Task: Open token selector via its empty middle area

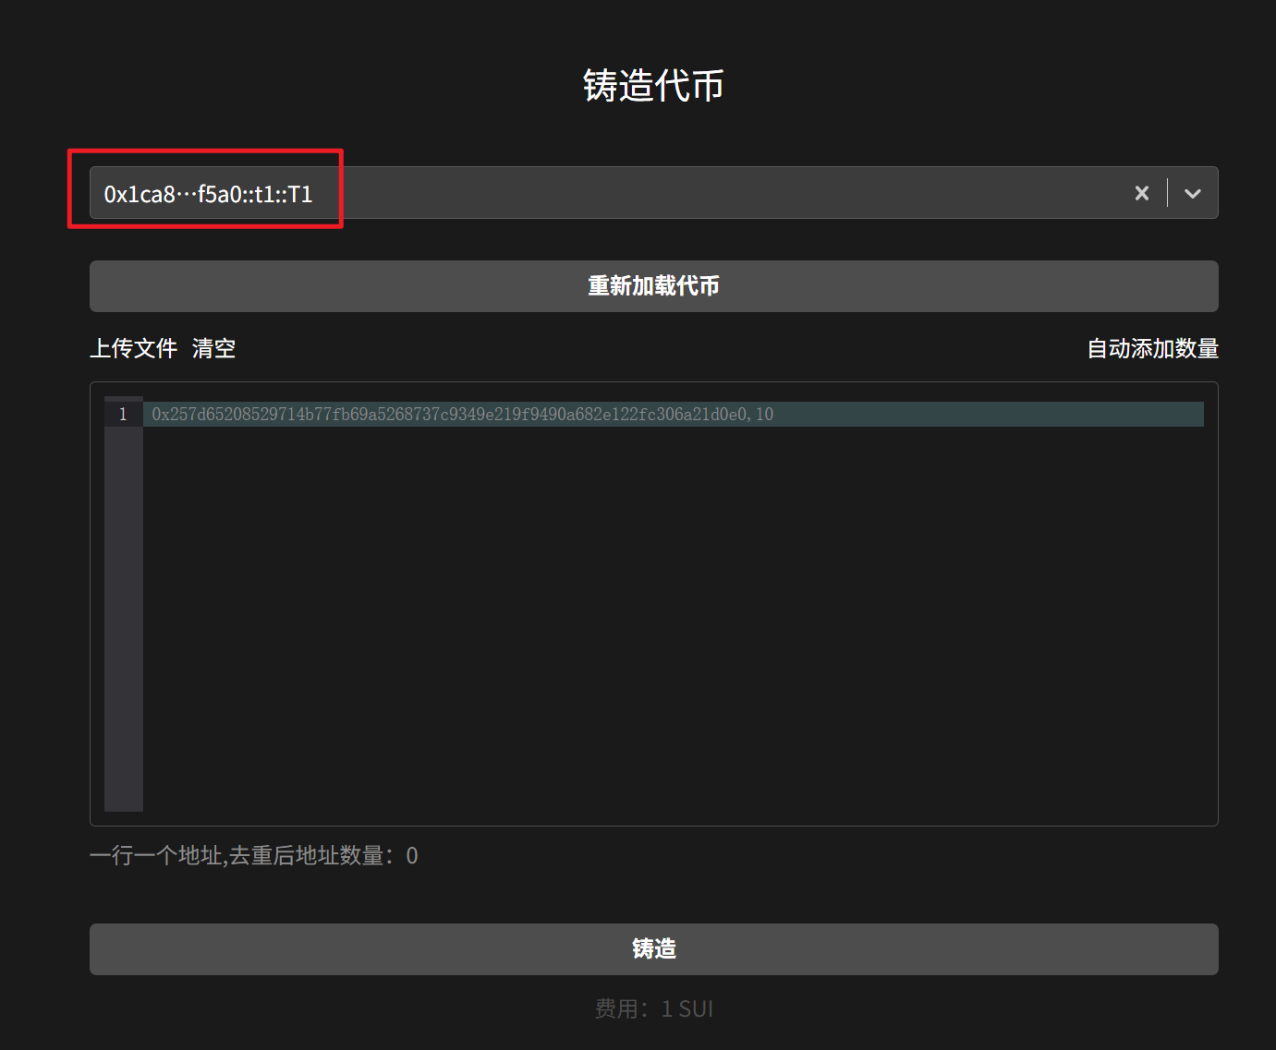Action: (x=721, y=193)
